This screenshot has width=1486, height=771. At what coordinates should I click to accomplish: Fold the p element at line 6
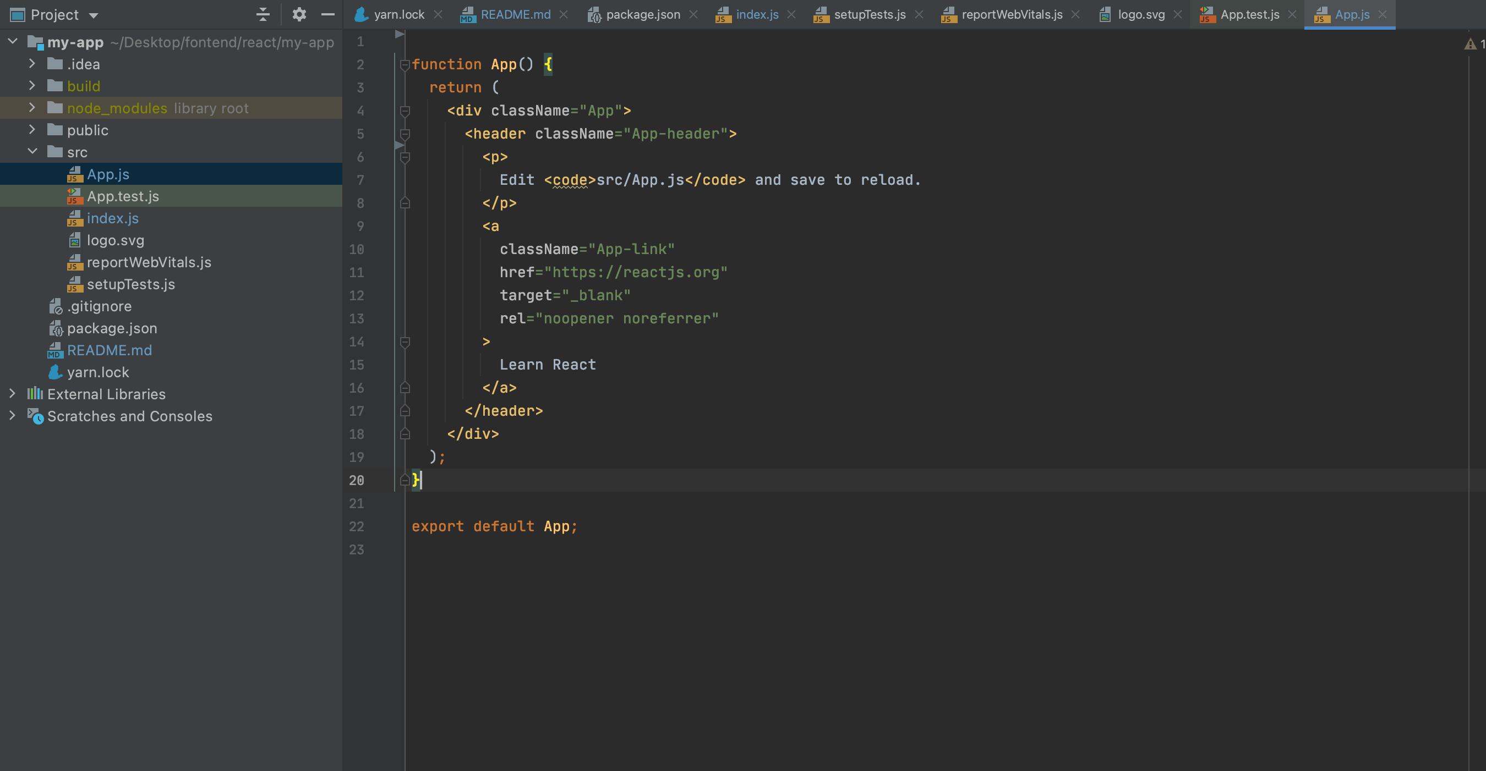(405, 157)
